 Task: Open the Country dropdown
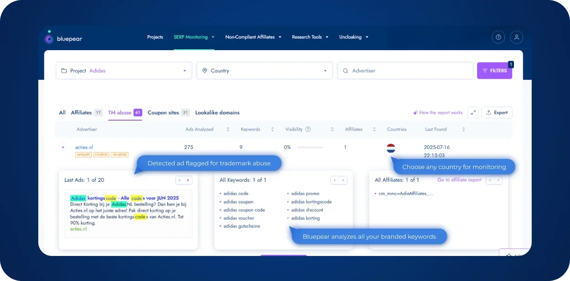264,71
